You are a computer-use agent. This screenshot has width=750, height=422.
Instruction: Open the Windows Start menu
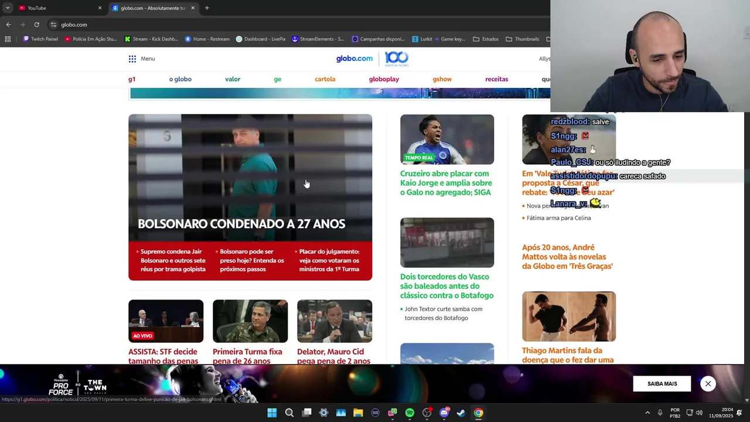[272, 413]
